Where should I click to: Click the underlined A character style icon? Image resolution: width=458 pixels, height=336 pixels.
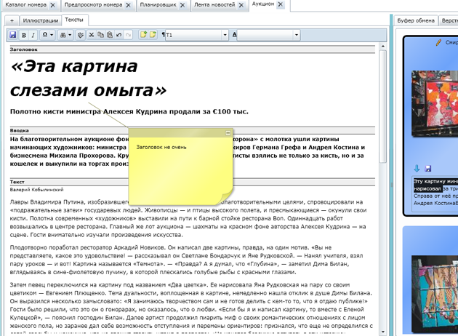click(234, 35)
